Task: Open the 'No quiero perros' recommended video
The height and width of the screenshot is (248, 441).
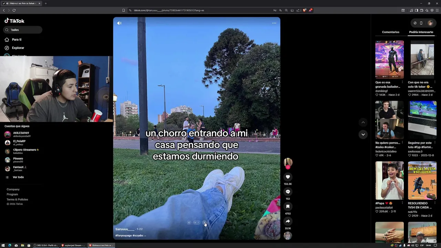Action: [x=389, y=120]
